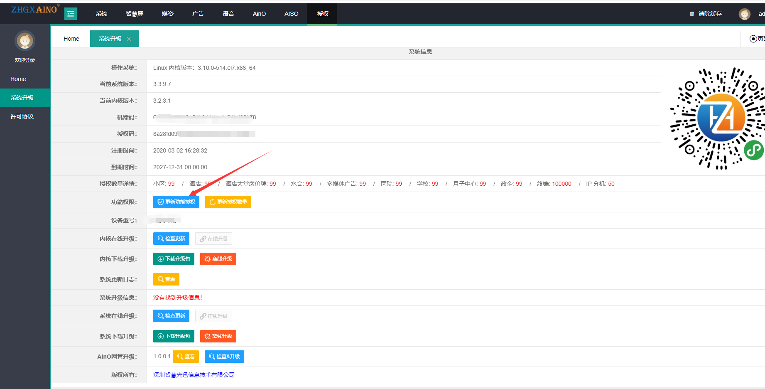View system update log with 查看
The image size is (765, 389).
point(166,279)
